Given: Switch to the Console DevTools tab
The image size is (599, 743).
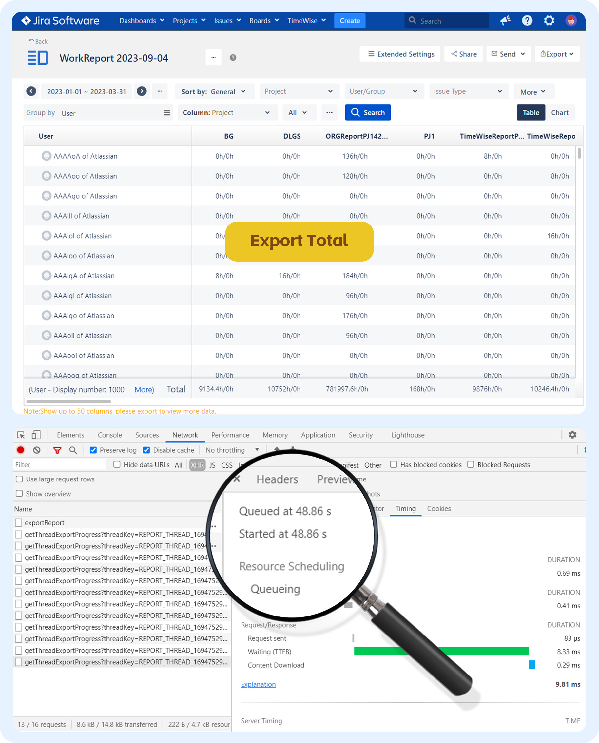Looking at the screenshot, I should coord(110,435).
